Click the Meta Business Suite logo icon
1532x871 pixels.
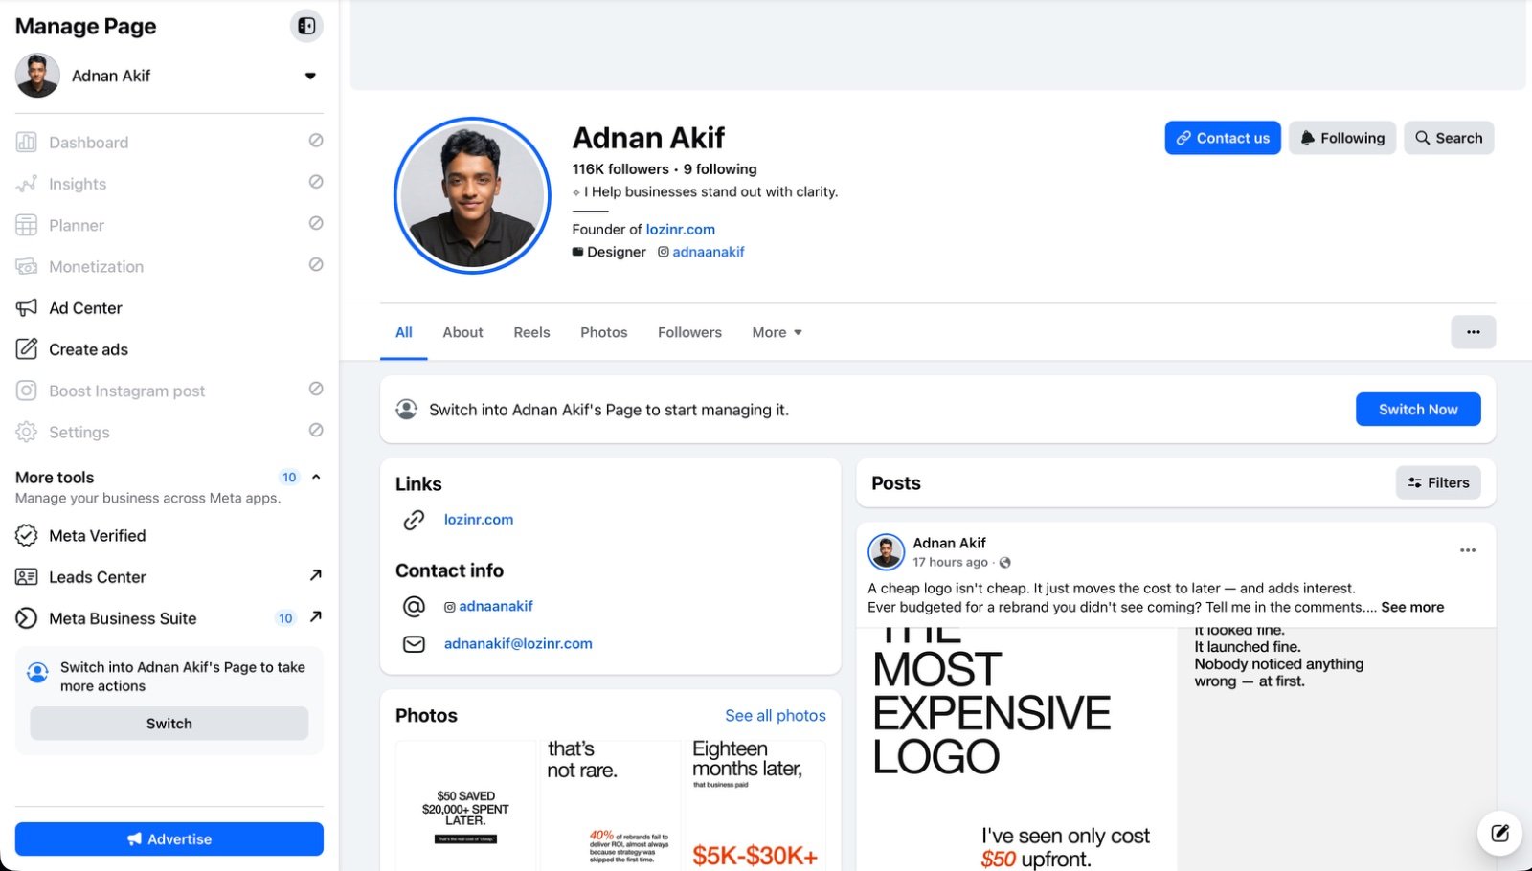point(27,618)
